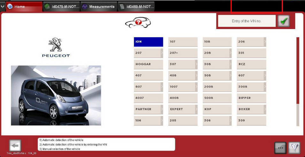The height and width of the screenshot is (157, 305).
Task: Click the blue Peugeot iON car photo
Action: coord(56,95)
